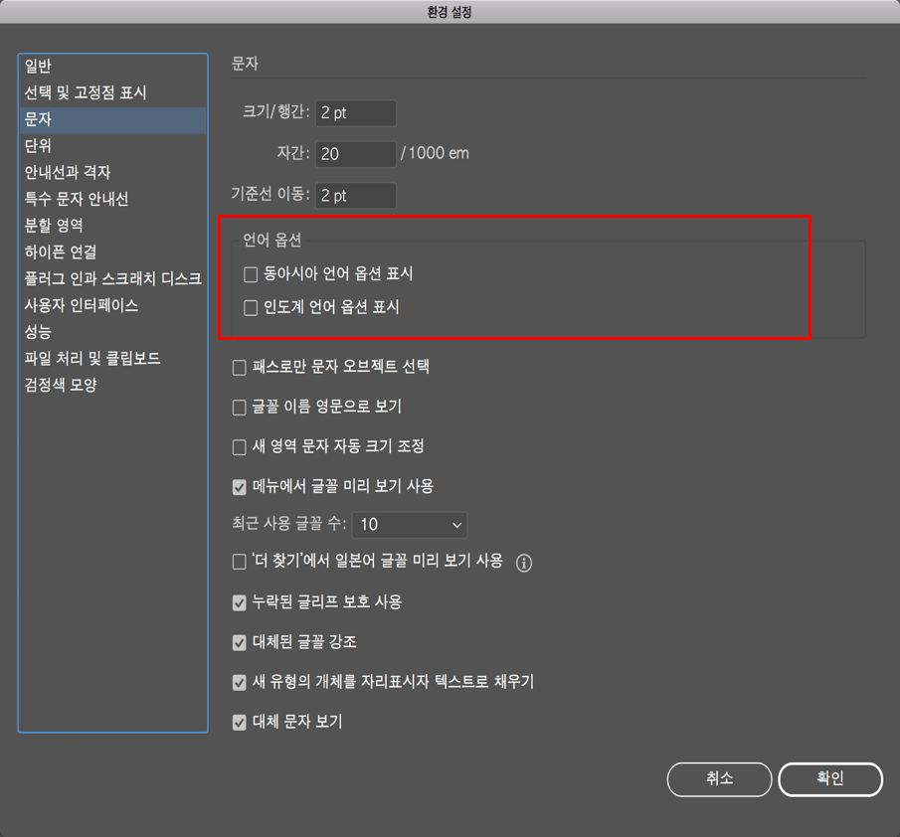This screenshot has width=900, height=837.
Task: Open 성능 preferences
Action: click(x=112, y=332)
